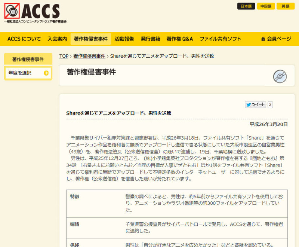299x247 pixels.
Task: Open the ACCSについて menu item
Action: 24,39
